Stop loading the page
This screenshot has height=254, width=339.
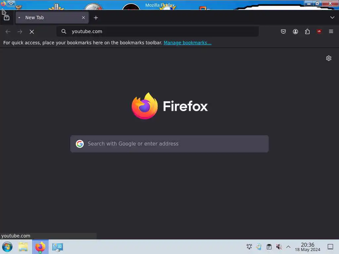[x=32, y=32]
